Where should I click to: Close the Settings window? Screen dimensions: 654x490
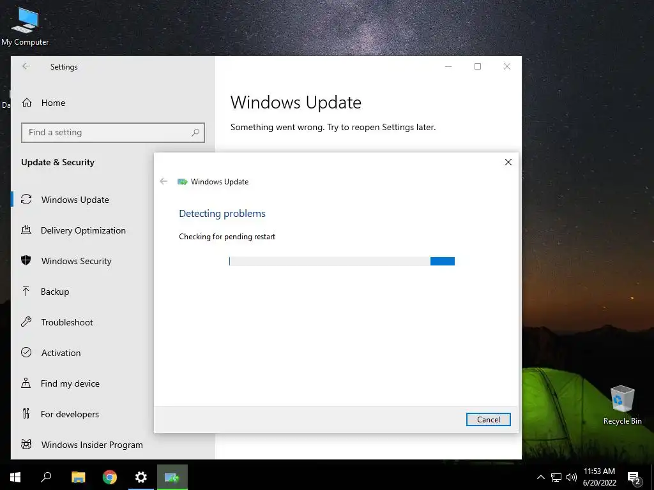coord(506,66)
